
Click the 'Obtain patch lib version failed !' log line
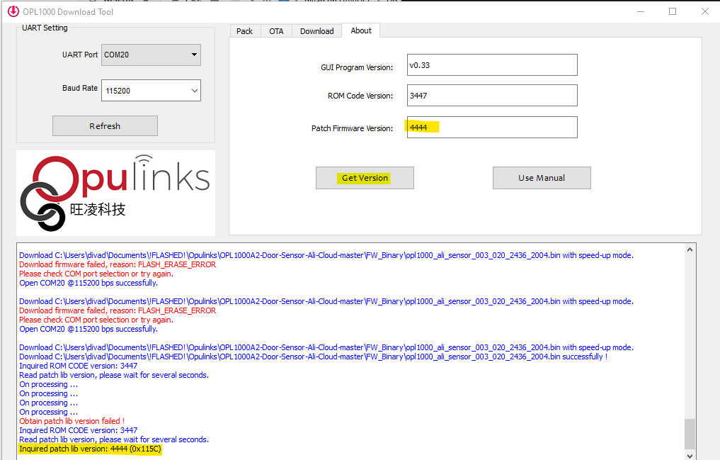coord(72,421)
